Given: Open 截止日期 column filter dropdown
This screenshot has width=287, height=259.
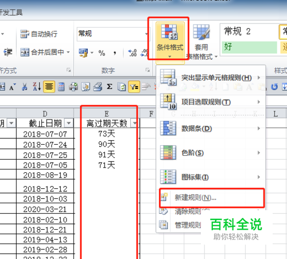Looking at the screenshot, I should click(69, 123).
